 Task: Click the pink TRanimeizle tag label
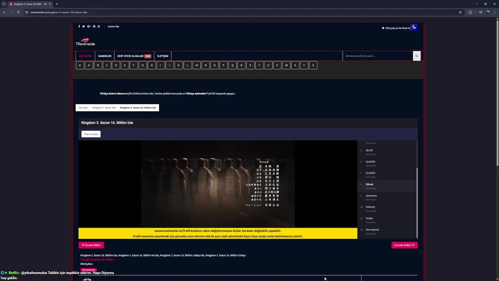88,270
